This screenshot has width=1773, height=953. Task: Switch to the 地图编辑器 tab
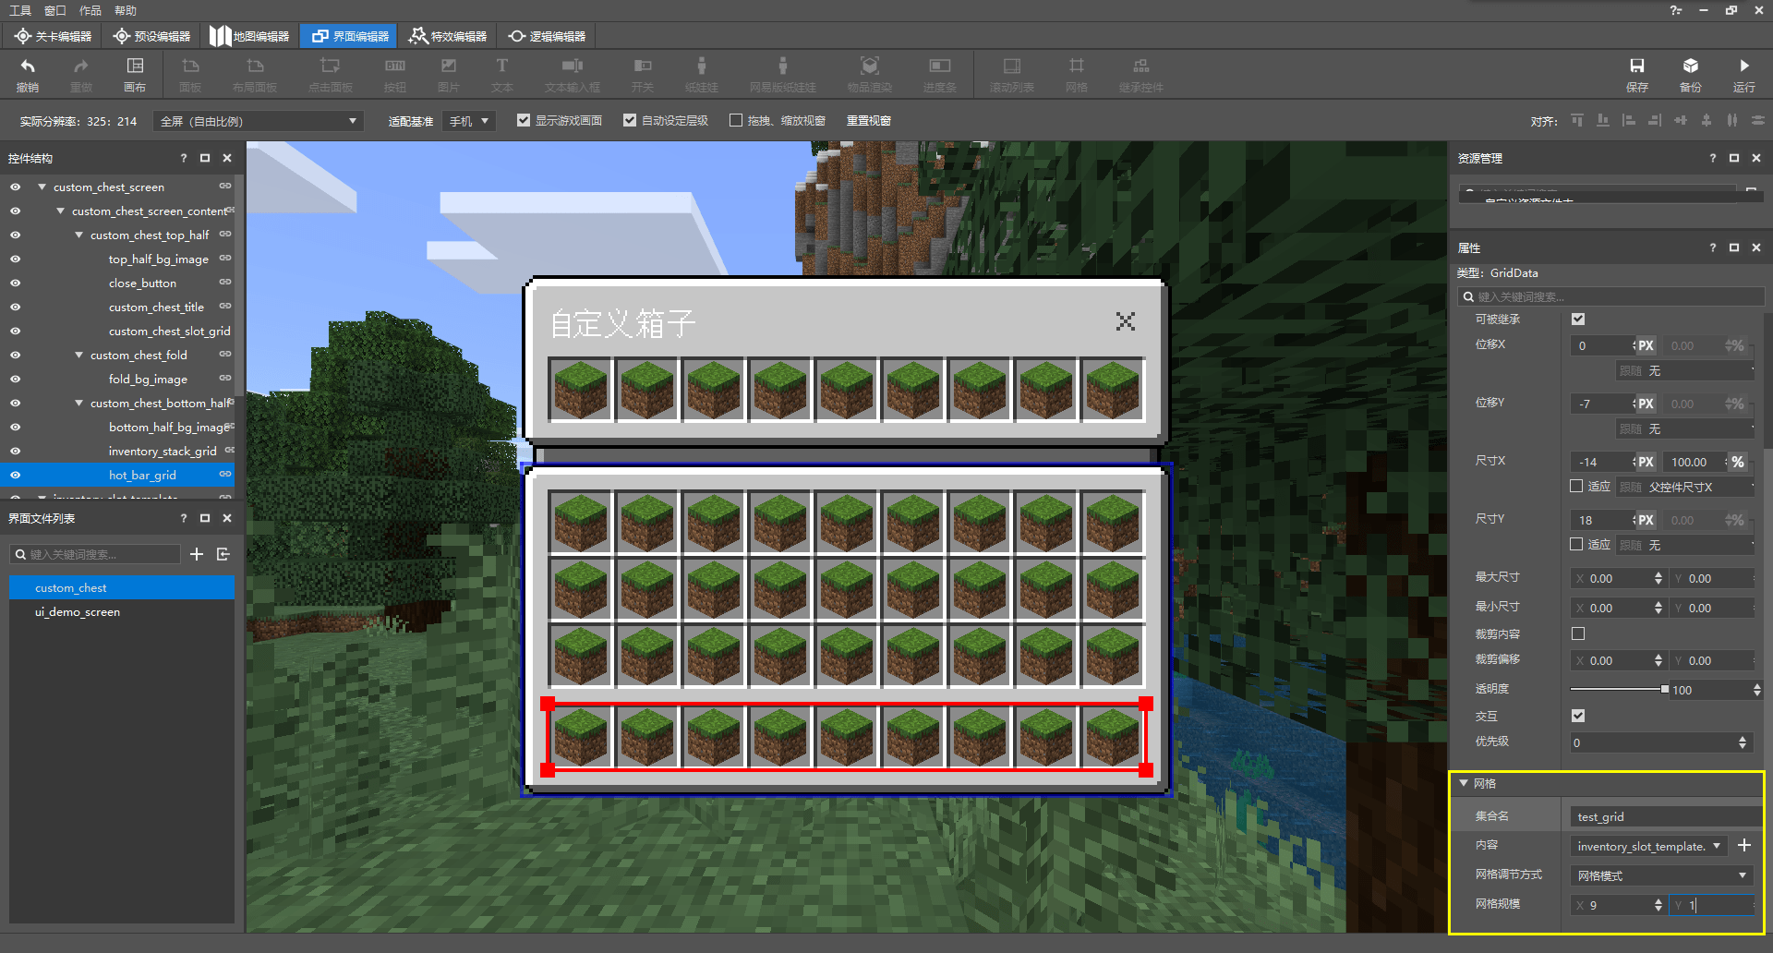coord(250,36)
